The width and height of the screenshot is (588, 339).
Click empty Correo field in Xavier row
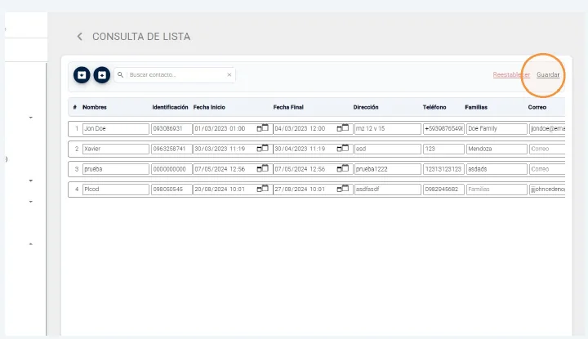[x=547, y=149]
